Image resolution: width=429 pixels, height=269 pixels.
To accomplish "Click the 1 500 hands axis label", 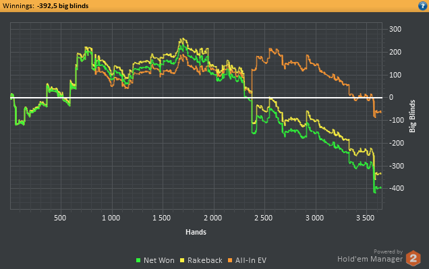I will pyautogui.click(x=162, y=218).
